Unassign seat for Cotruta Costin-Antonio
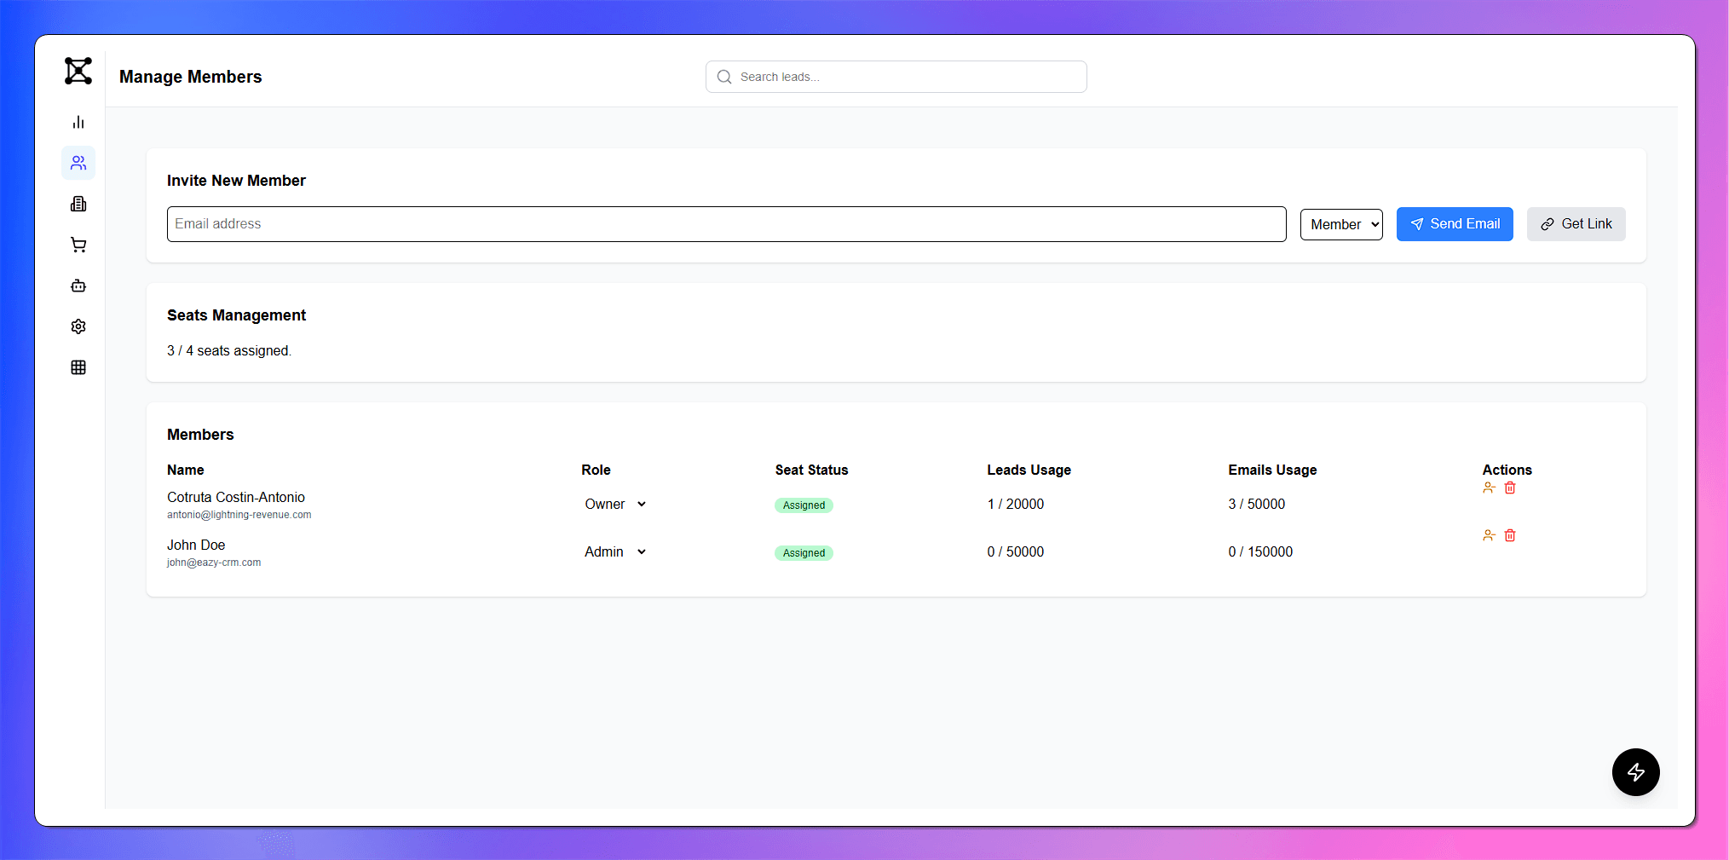The height and width of the screenshot is (860, 1729). 1489,488
